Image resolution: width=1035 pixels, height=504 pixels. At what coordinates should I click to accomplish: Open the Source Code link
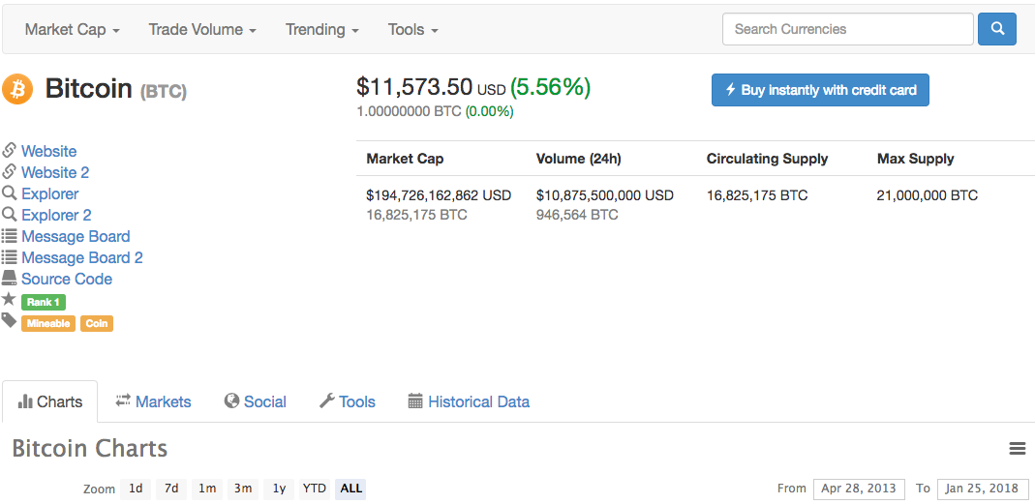point(67,279)
